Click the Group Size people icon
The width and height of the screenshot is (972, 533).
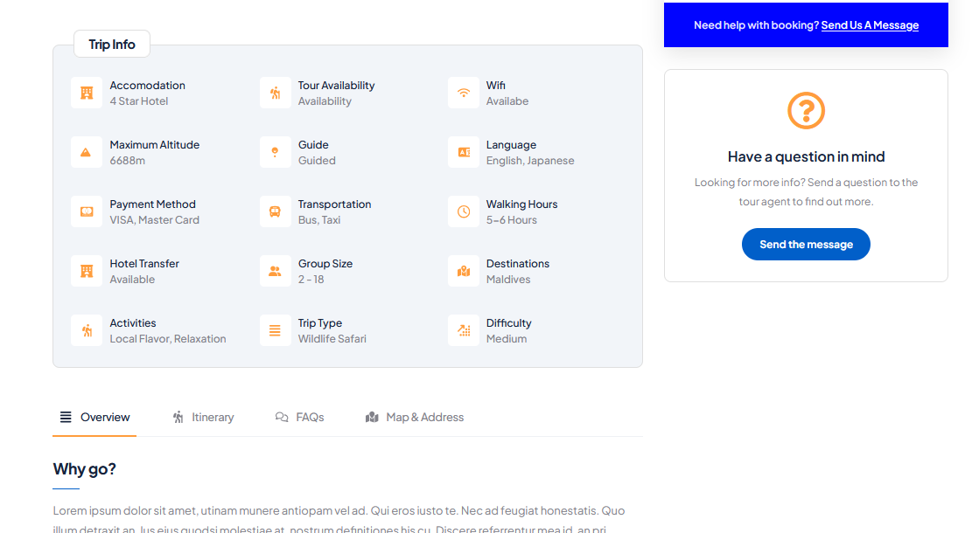coord(275,271)
